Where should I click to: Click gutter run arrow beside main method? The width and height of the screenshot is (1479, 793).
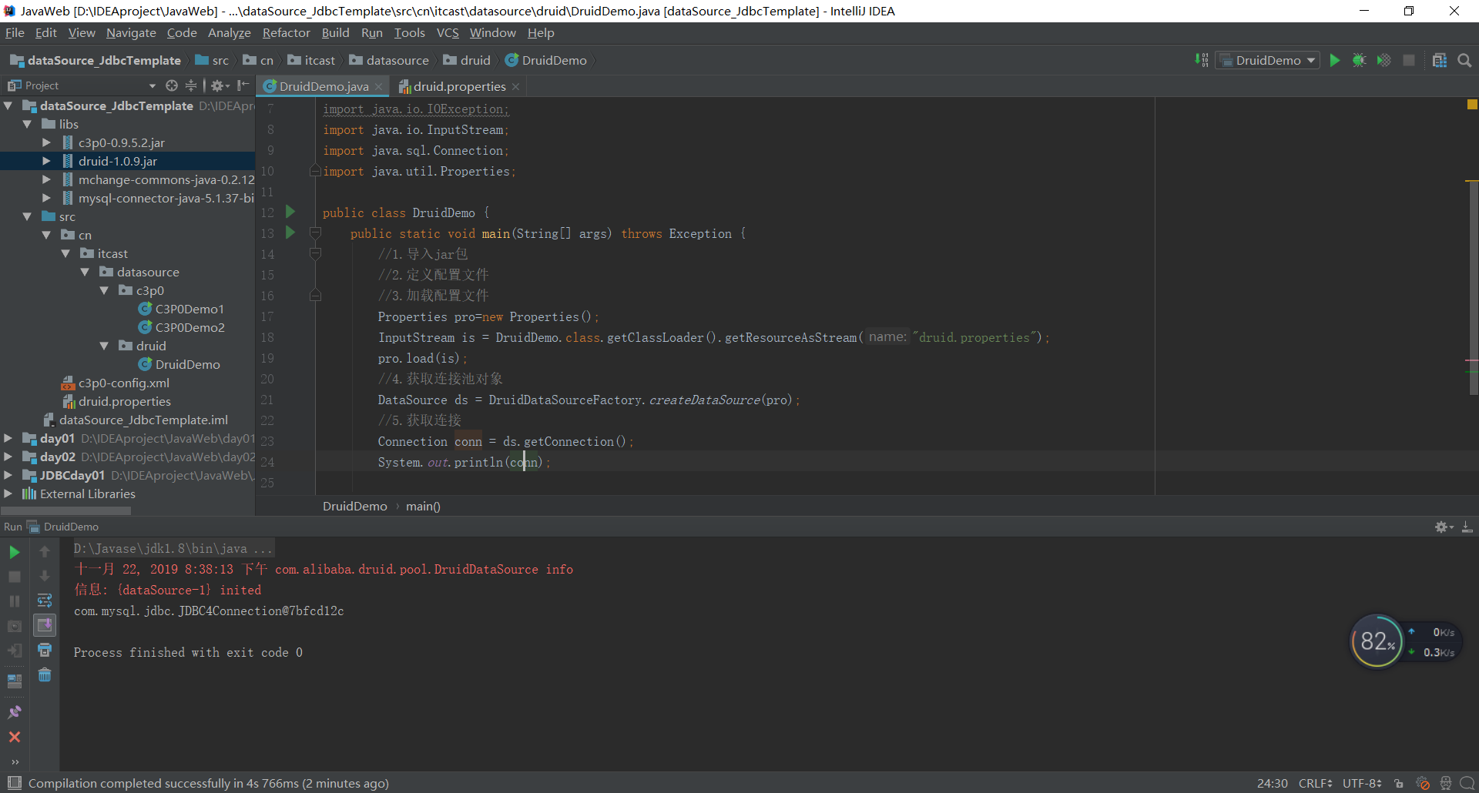click(290, 233)
